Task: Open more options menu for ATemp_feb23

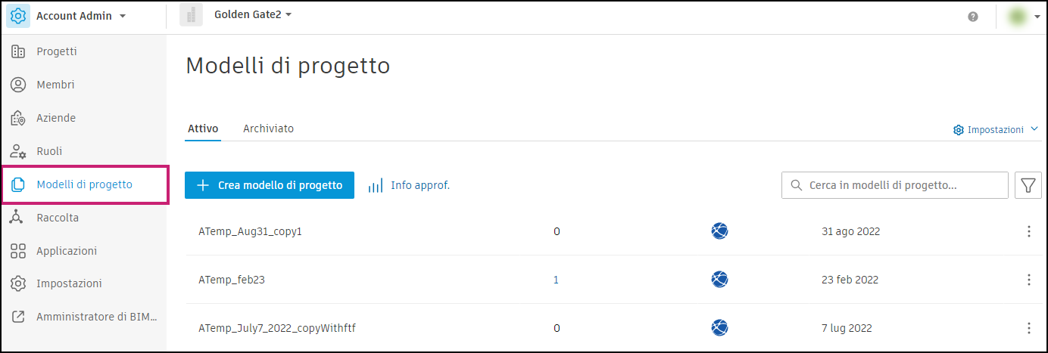Action: pos(1028,280)
